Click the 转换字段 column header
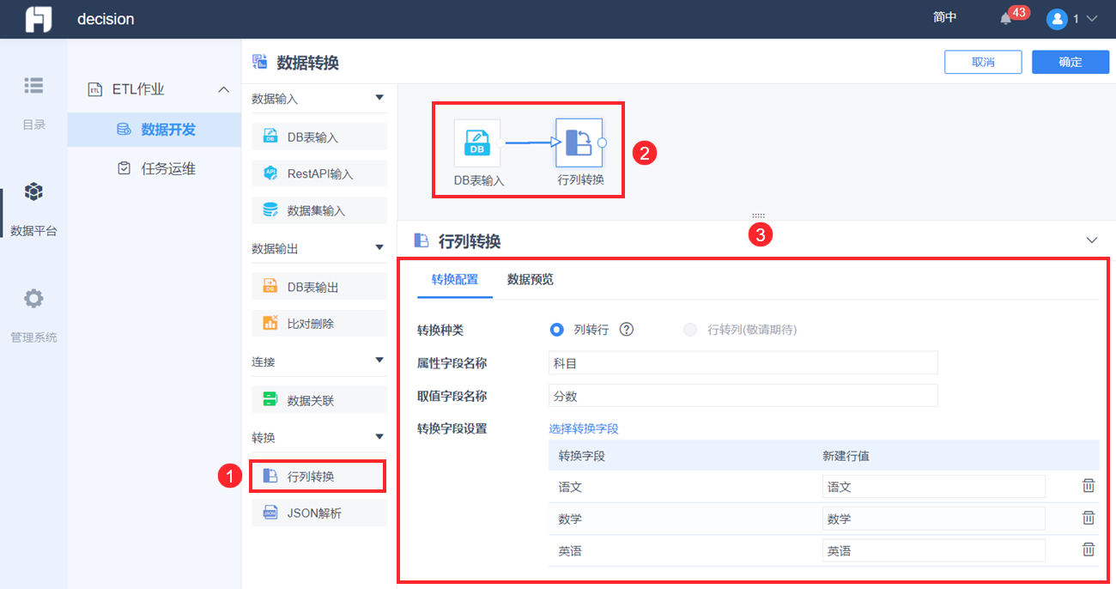 [582, 456]
